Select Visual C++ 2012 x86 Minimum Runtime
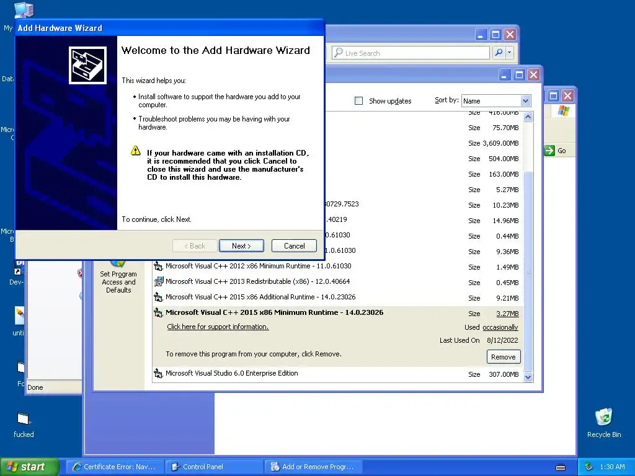635x476 pixels. pyautogui.click(x=259, y=266)
